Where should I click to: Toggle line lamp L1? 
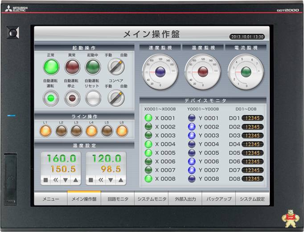click(x=45, y=131)
